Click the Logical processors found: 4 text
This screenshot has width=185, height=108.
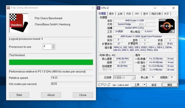point(26,39)
